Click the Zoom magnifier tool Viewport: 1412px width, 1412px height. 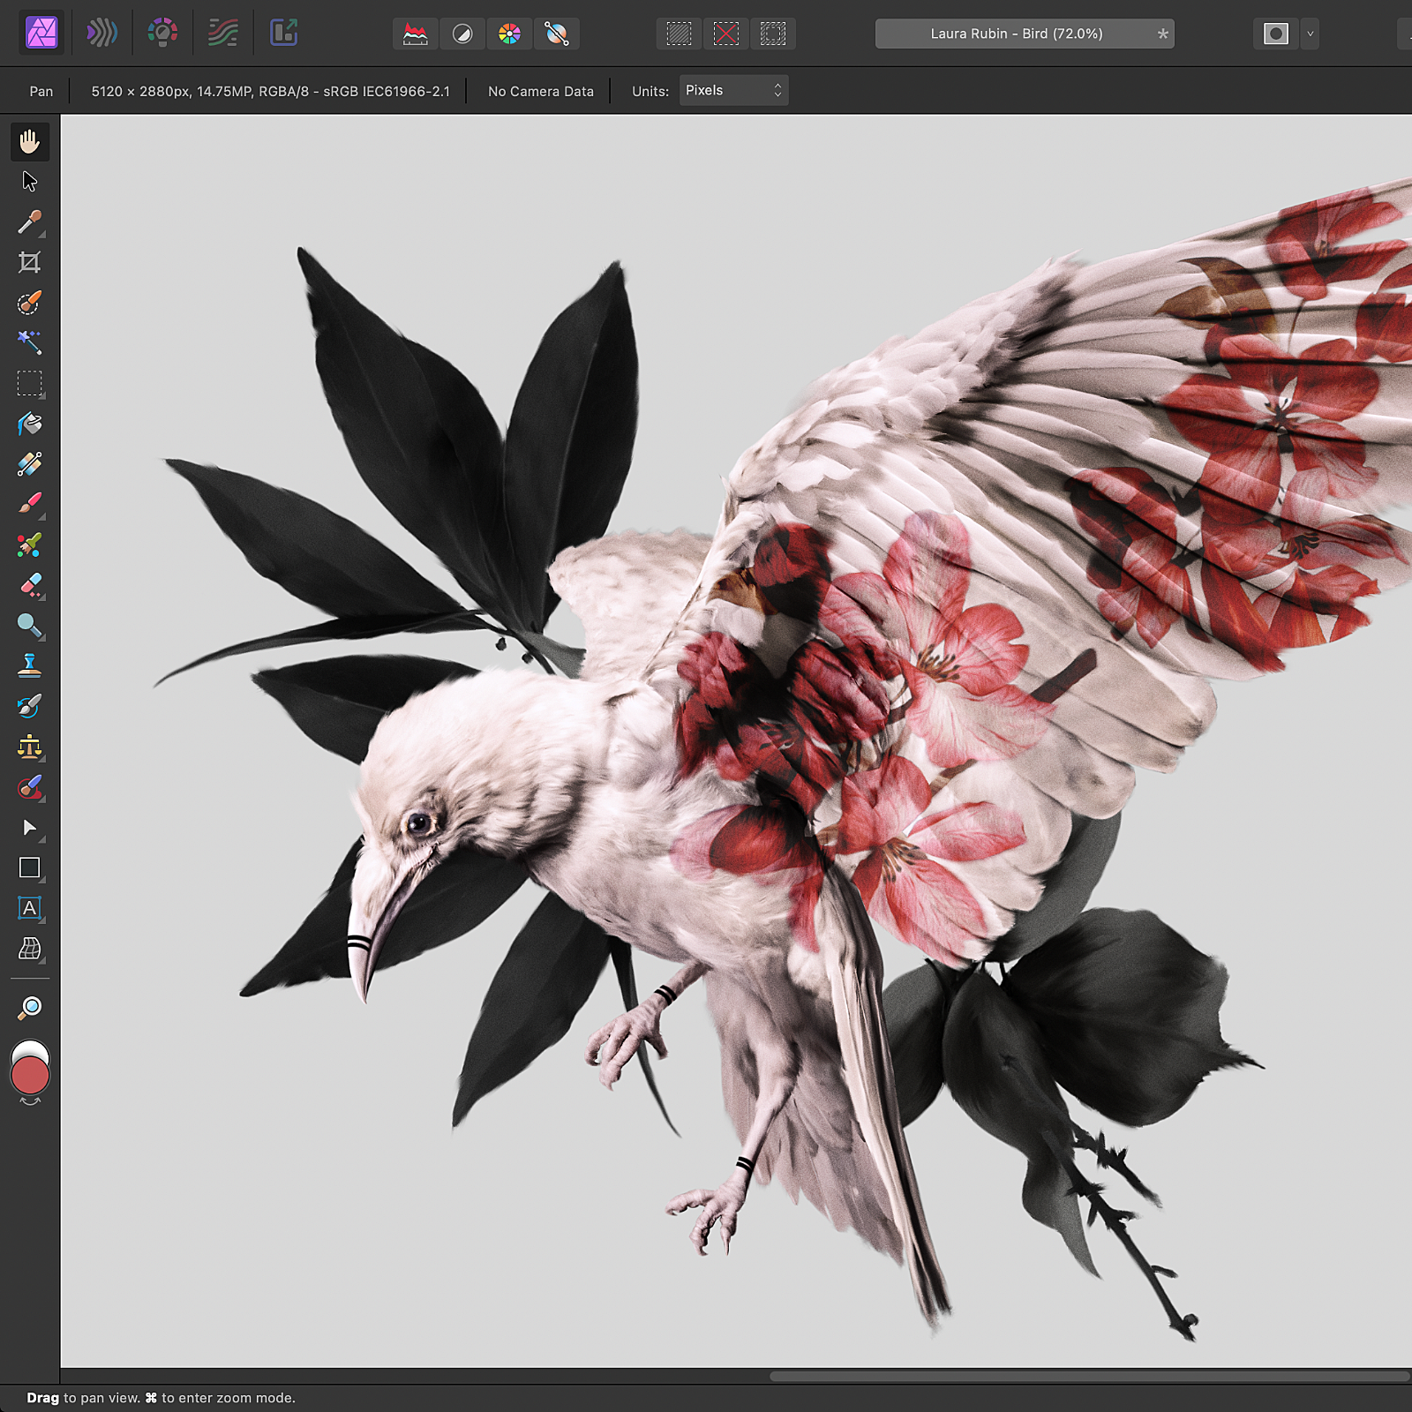tap(29, 1007)
